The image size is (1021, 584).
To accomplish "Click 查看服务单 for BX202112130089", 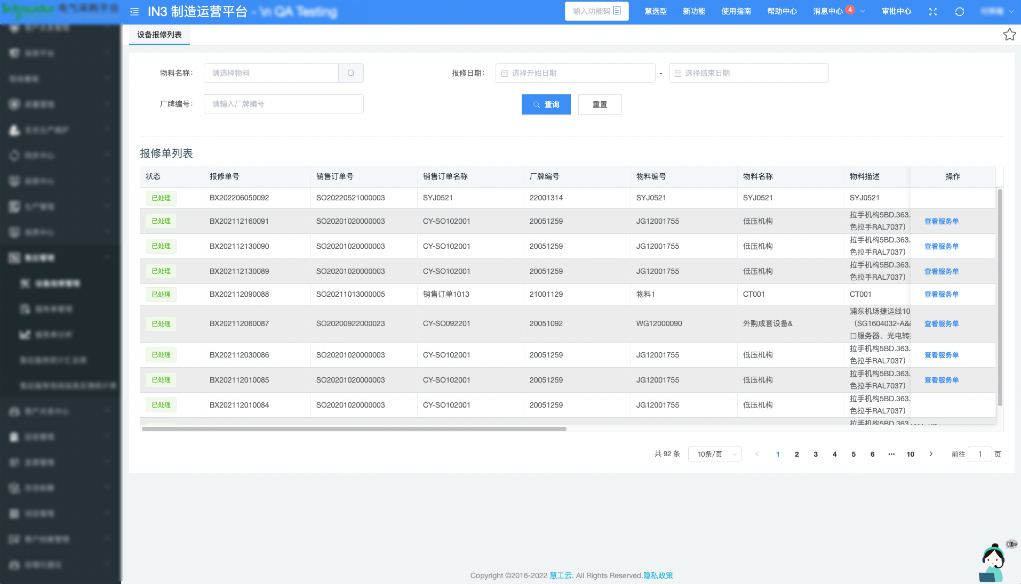I will pos(942,271).
